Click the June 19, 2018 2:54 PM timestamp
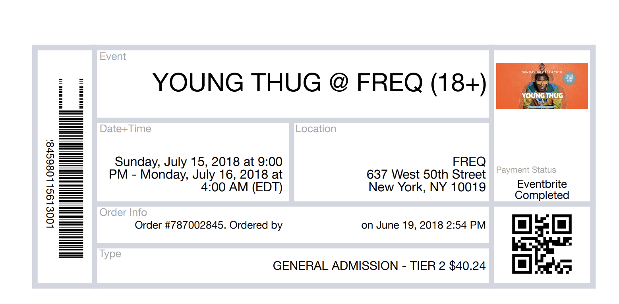Viewport: 619px width, 304px height. [430, 225]
